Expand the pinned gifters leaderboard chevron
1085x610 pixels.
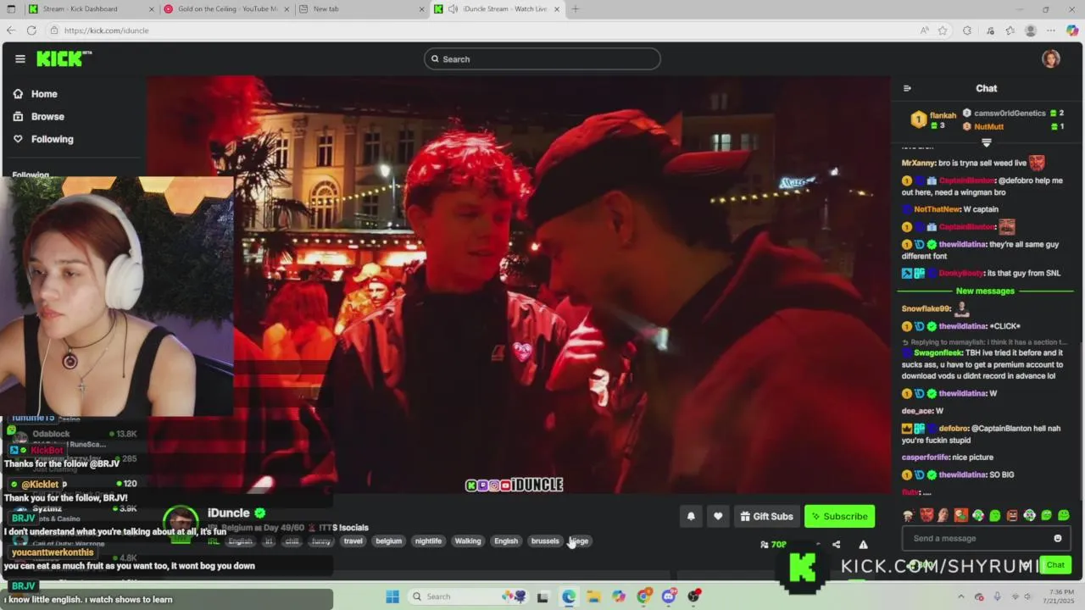tap(986, 142)
